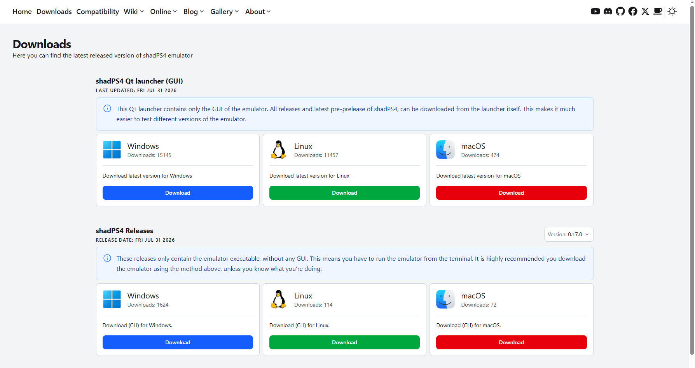The image size is (695, 368).
Task: Click the "Downloads: 72" count
Action: tap(479, 305)
